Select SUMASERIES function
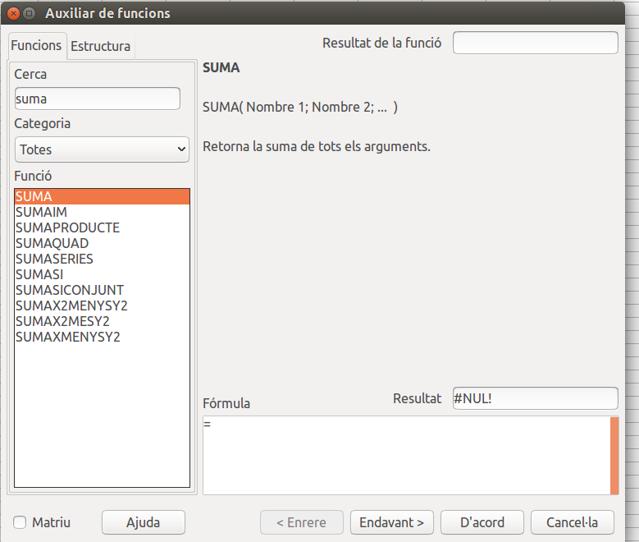The width and height of the screenshot is (639, 542). (x=54, y=259)
